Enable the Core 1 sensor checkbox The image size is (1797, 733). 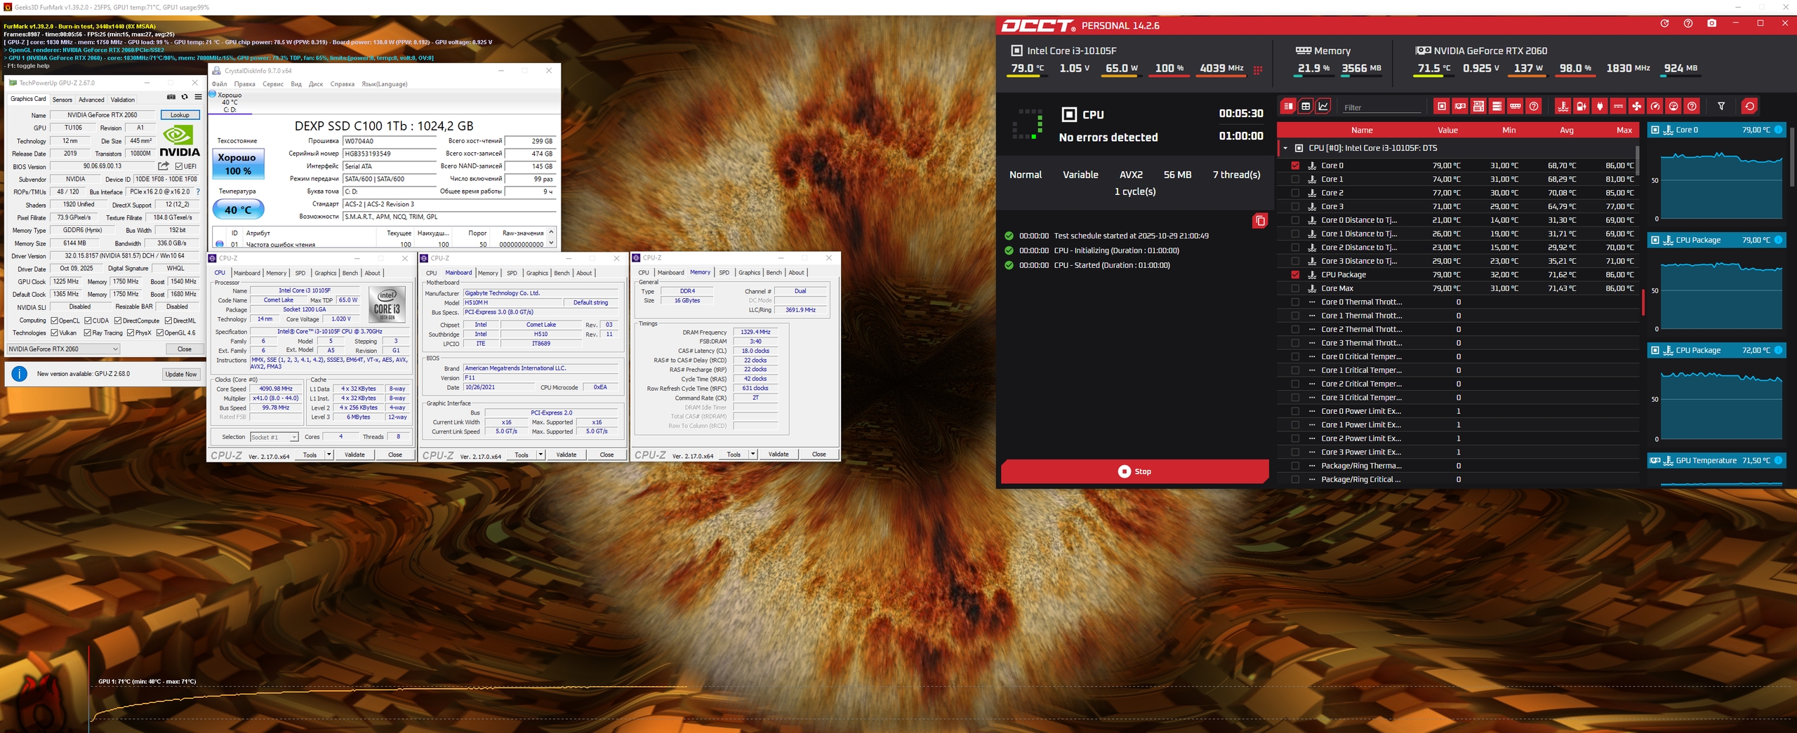(1295, 180)
